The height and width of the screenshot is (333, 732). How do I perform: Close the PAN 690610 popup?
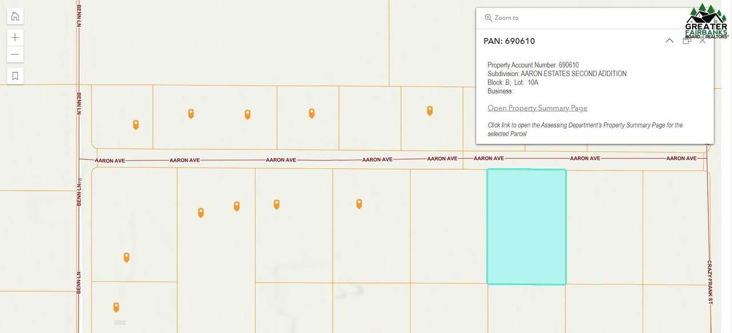tap(703, 41)
